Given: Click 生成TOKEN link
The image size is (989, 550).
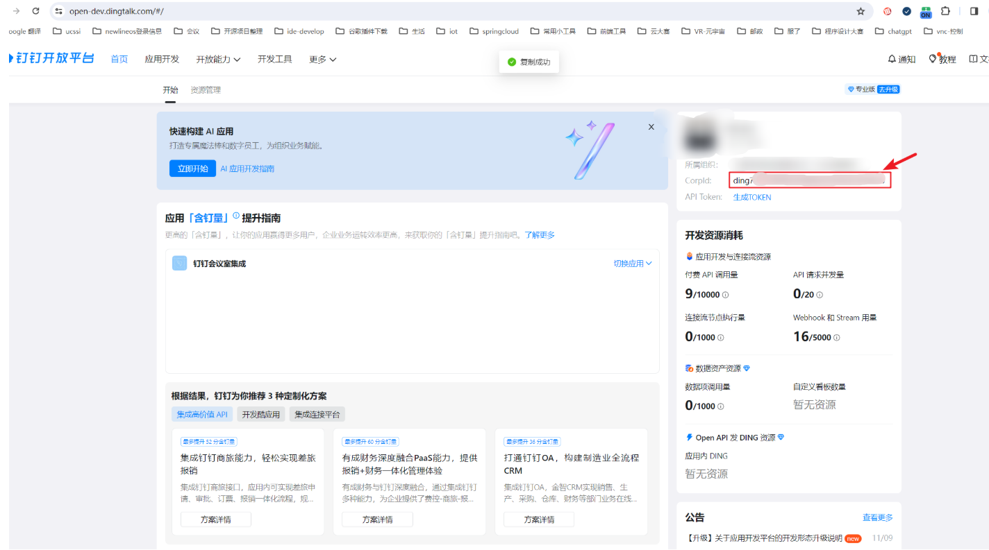Looking at the screenshot, I should 752,198.
